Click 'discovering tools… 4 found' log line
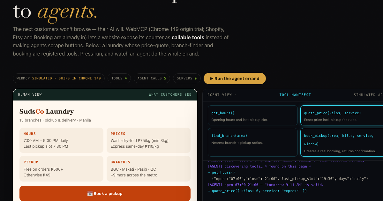 click(x=259, y=166)
